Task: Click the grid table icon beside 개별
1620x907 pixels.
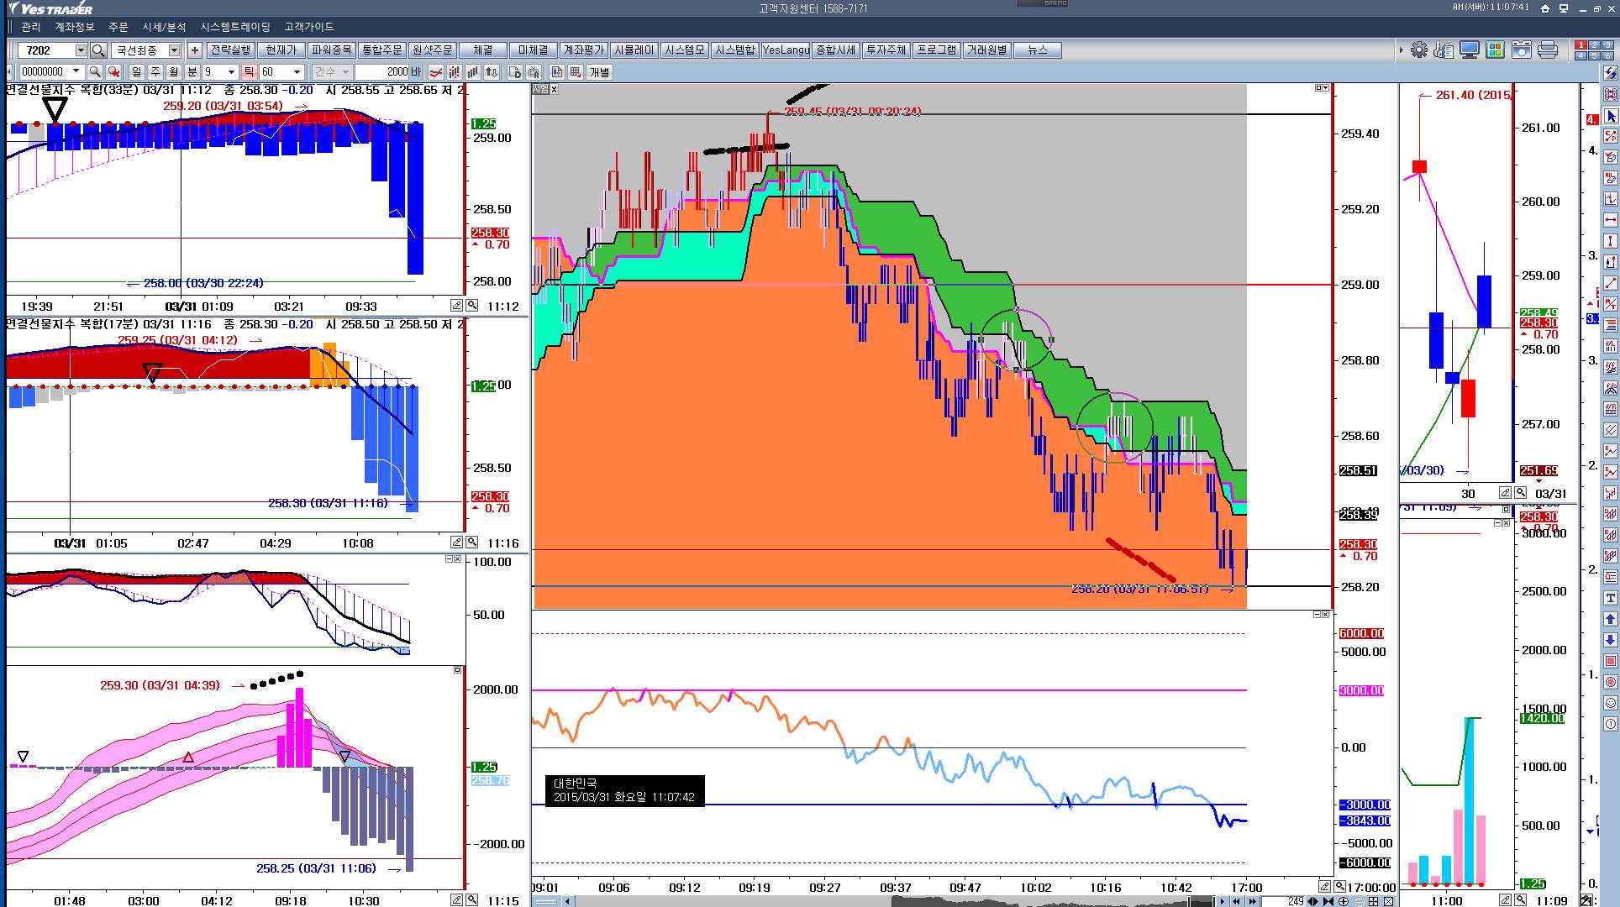Action: click(x=576, y=72)
